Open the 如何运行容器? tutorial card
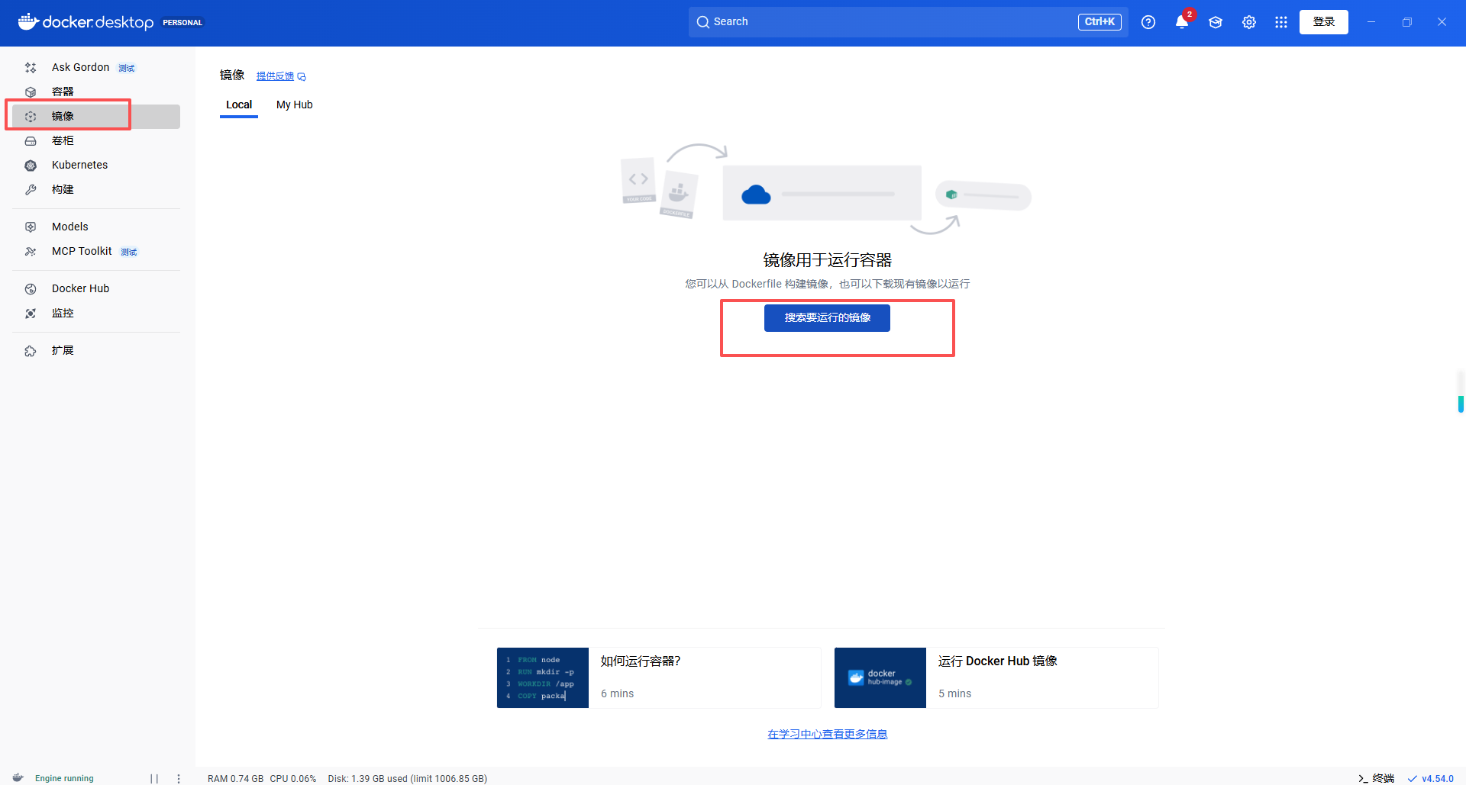This screenshot has width=1466, height=785. pyautogui.click(x=659, y=677)
